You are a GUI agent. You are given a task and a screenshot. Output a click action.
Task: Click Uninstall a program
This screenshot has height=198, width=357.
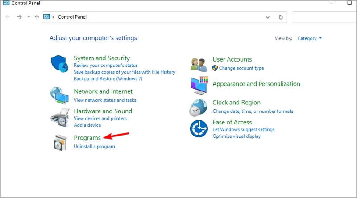(x=95, y=147)
